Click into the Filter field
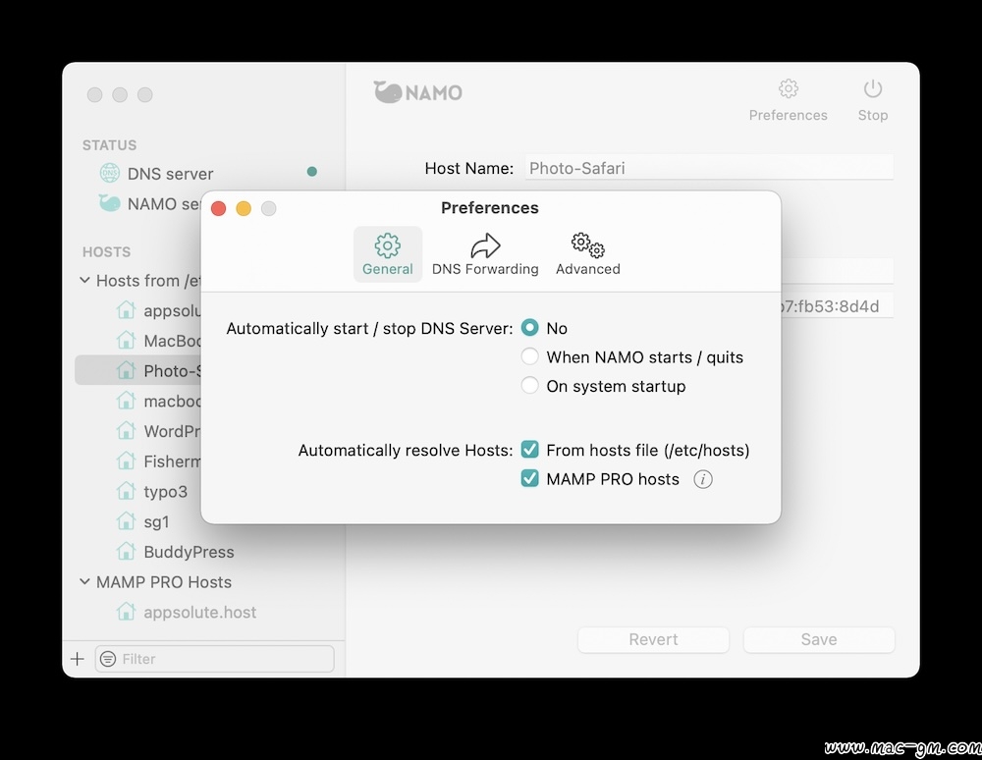982x760 pixels. point(214,659)
